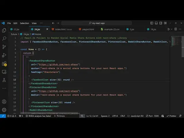The image size is (184, 138).
Task: Run the current file with play button
Action: pos(169,29)
